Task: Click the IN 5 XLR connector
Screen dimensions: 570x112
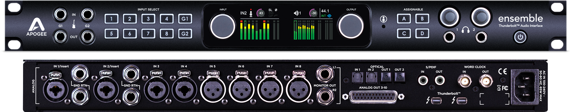Action: pos(213,90)
